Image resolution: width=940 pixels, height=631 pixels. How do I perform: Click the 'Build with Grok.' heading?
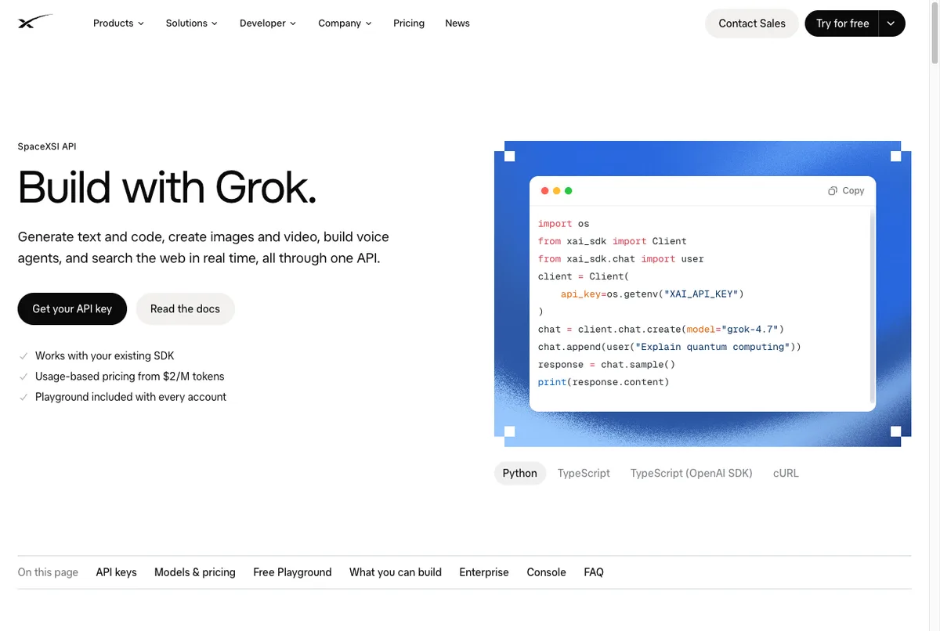[x=167, y=188]
